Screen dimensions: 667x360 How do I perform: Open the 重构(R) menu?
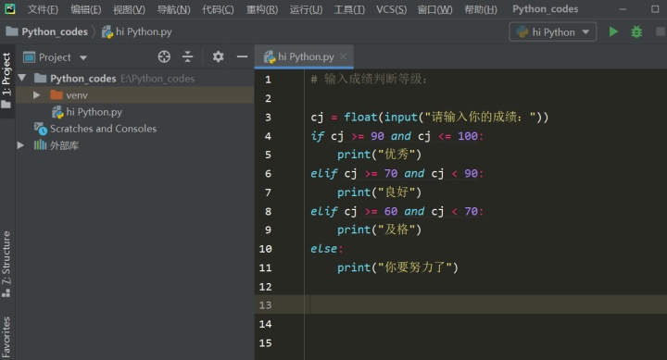click(262, 9)
